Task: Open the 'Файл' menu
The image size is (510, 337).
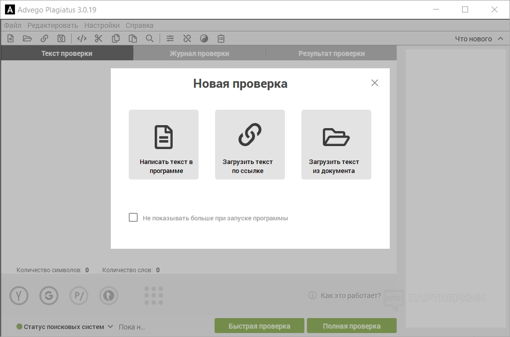Action: 12,25
